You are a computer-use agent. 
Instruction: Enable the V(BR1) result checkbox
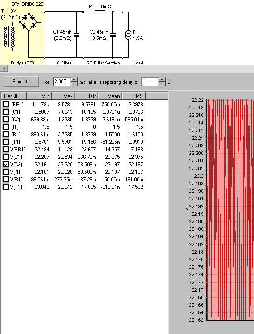click(6, 149)
